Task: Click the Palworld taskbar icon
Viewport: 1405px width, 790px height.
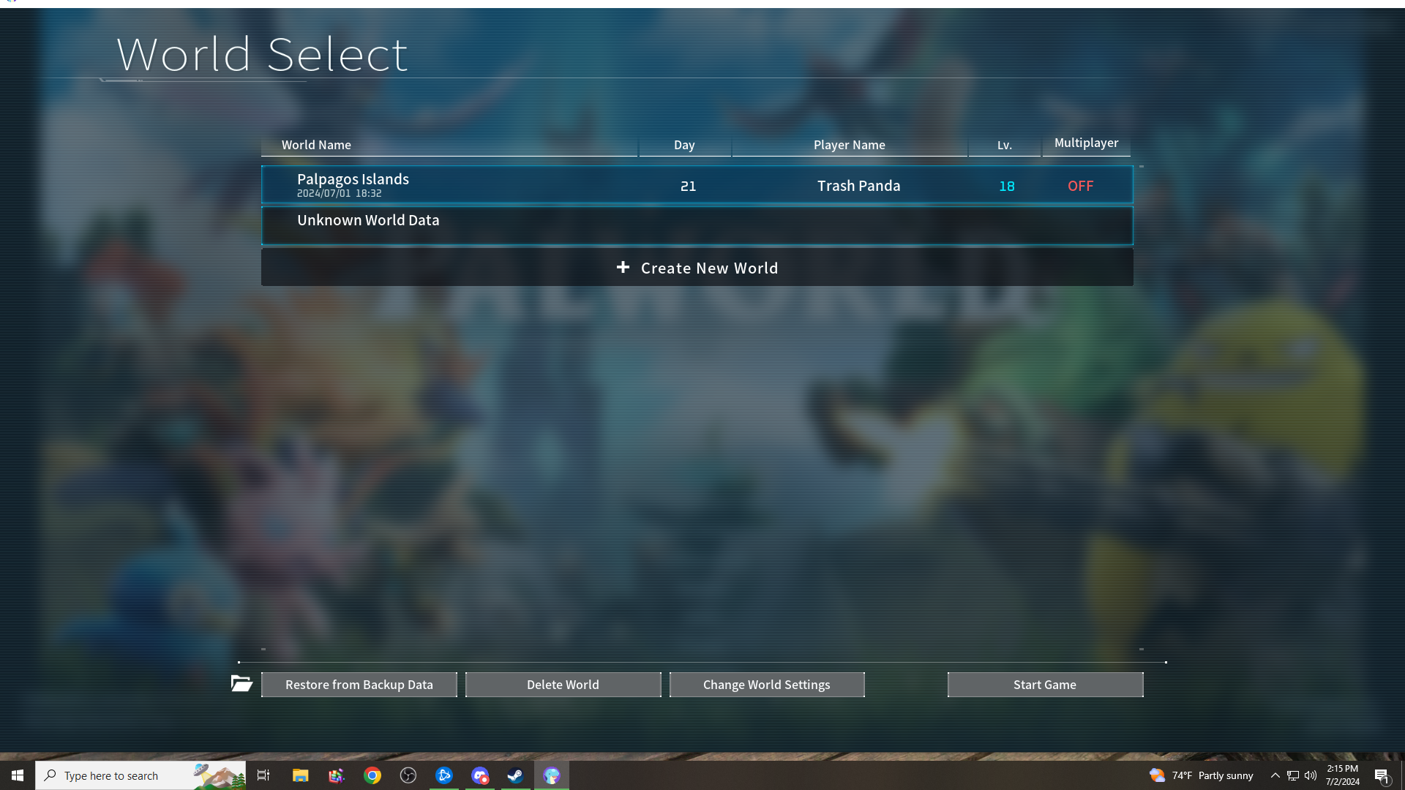Action: tap(551, 775)
